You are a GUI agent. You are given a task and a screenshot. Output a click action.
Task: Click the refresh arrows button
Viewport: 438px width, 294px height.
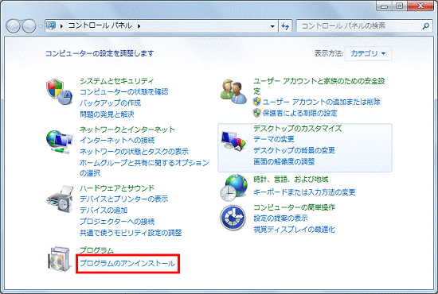pyautogui.click(x=285, y=26)
